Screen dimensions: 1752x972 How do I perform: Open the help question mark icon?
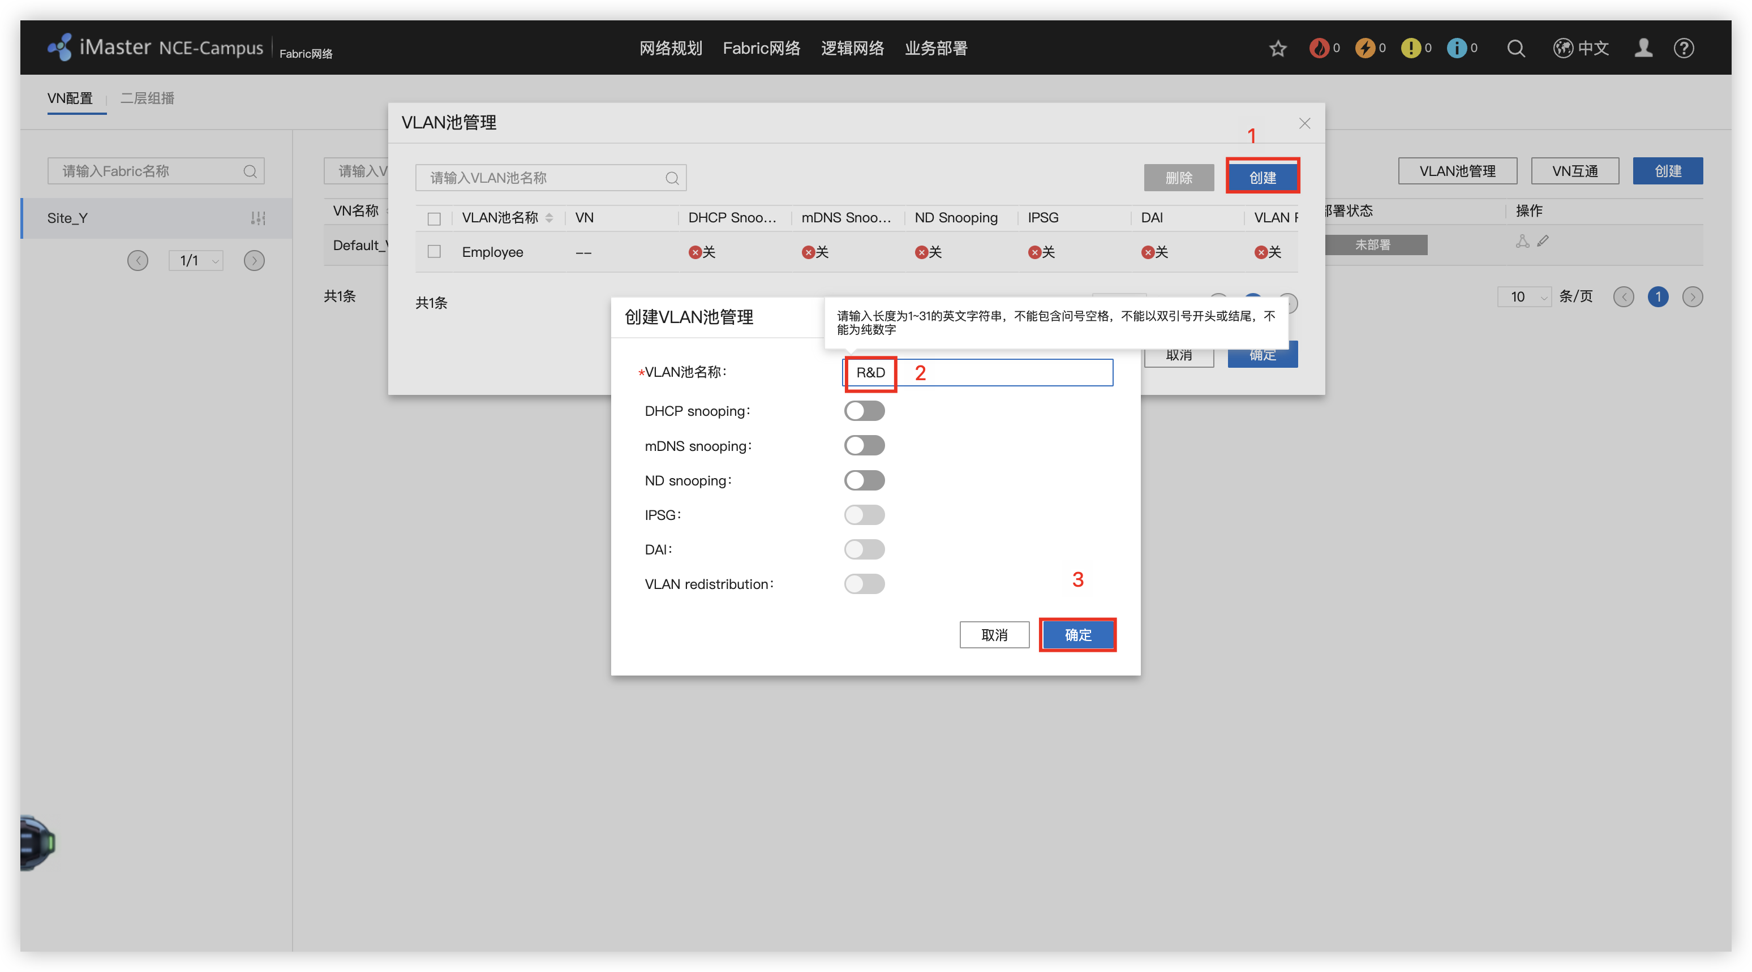pyautogui.click(x=1684, y=48)
